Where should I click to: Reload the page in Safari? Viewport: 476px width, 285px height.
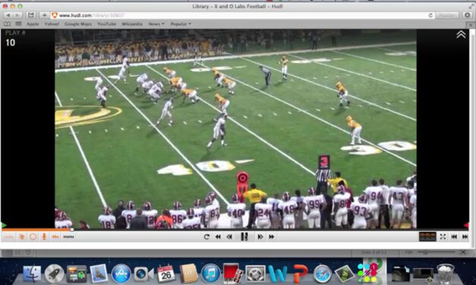[430, 15]
